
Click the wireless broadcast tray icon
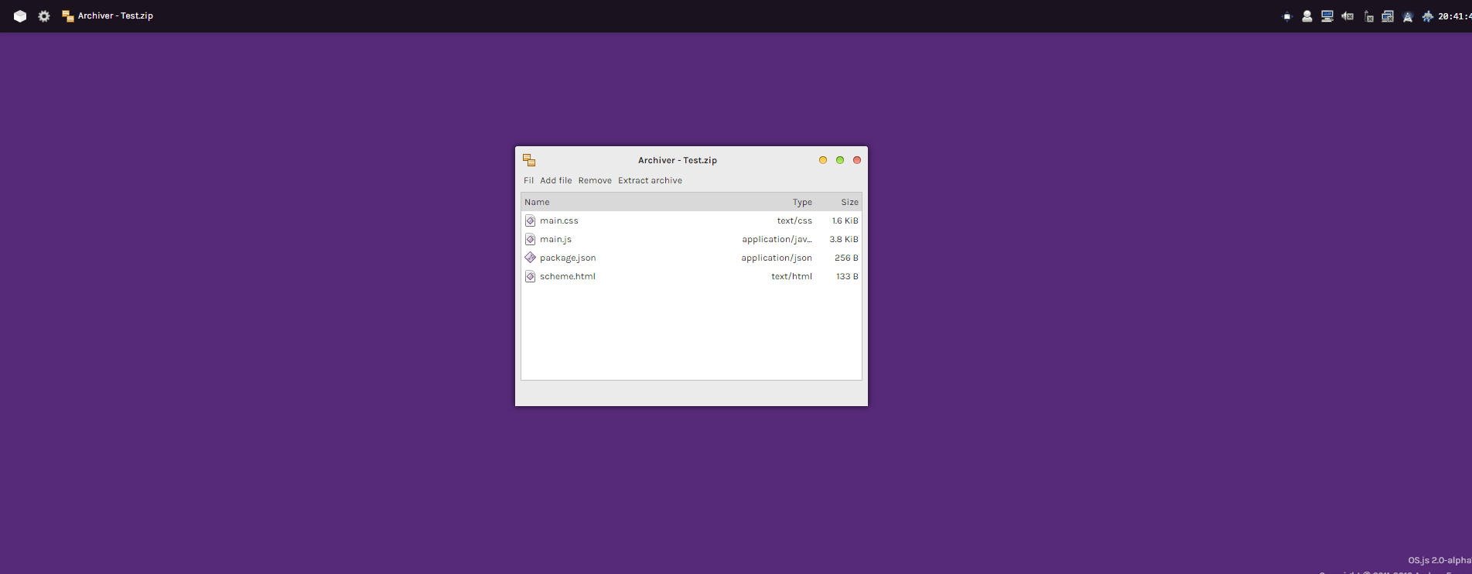click(1408, 16)
